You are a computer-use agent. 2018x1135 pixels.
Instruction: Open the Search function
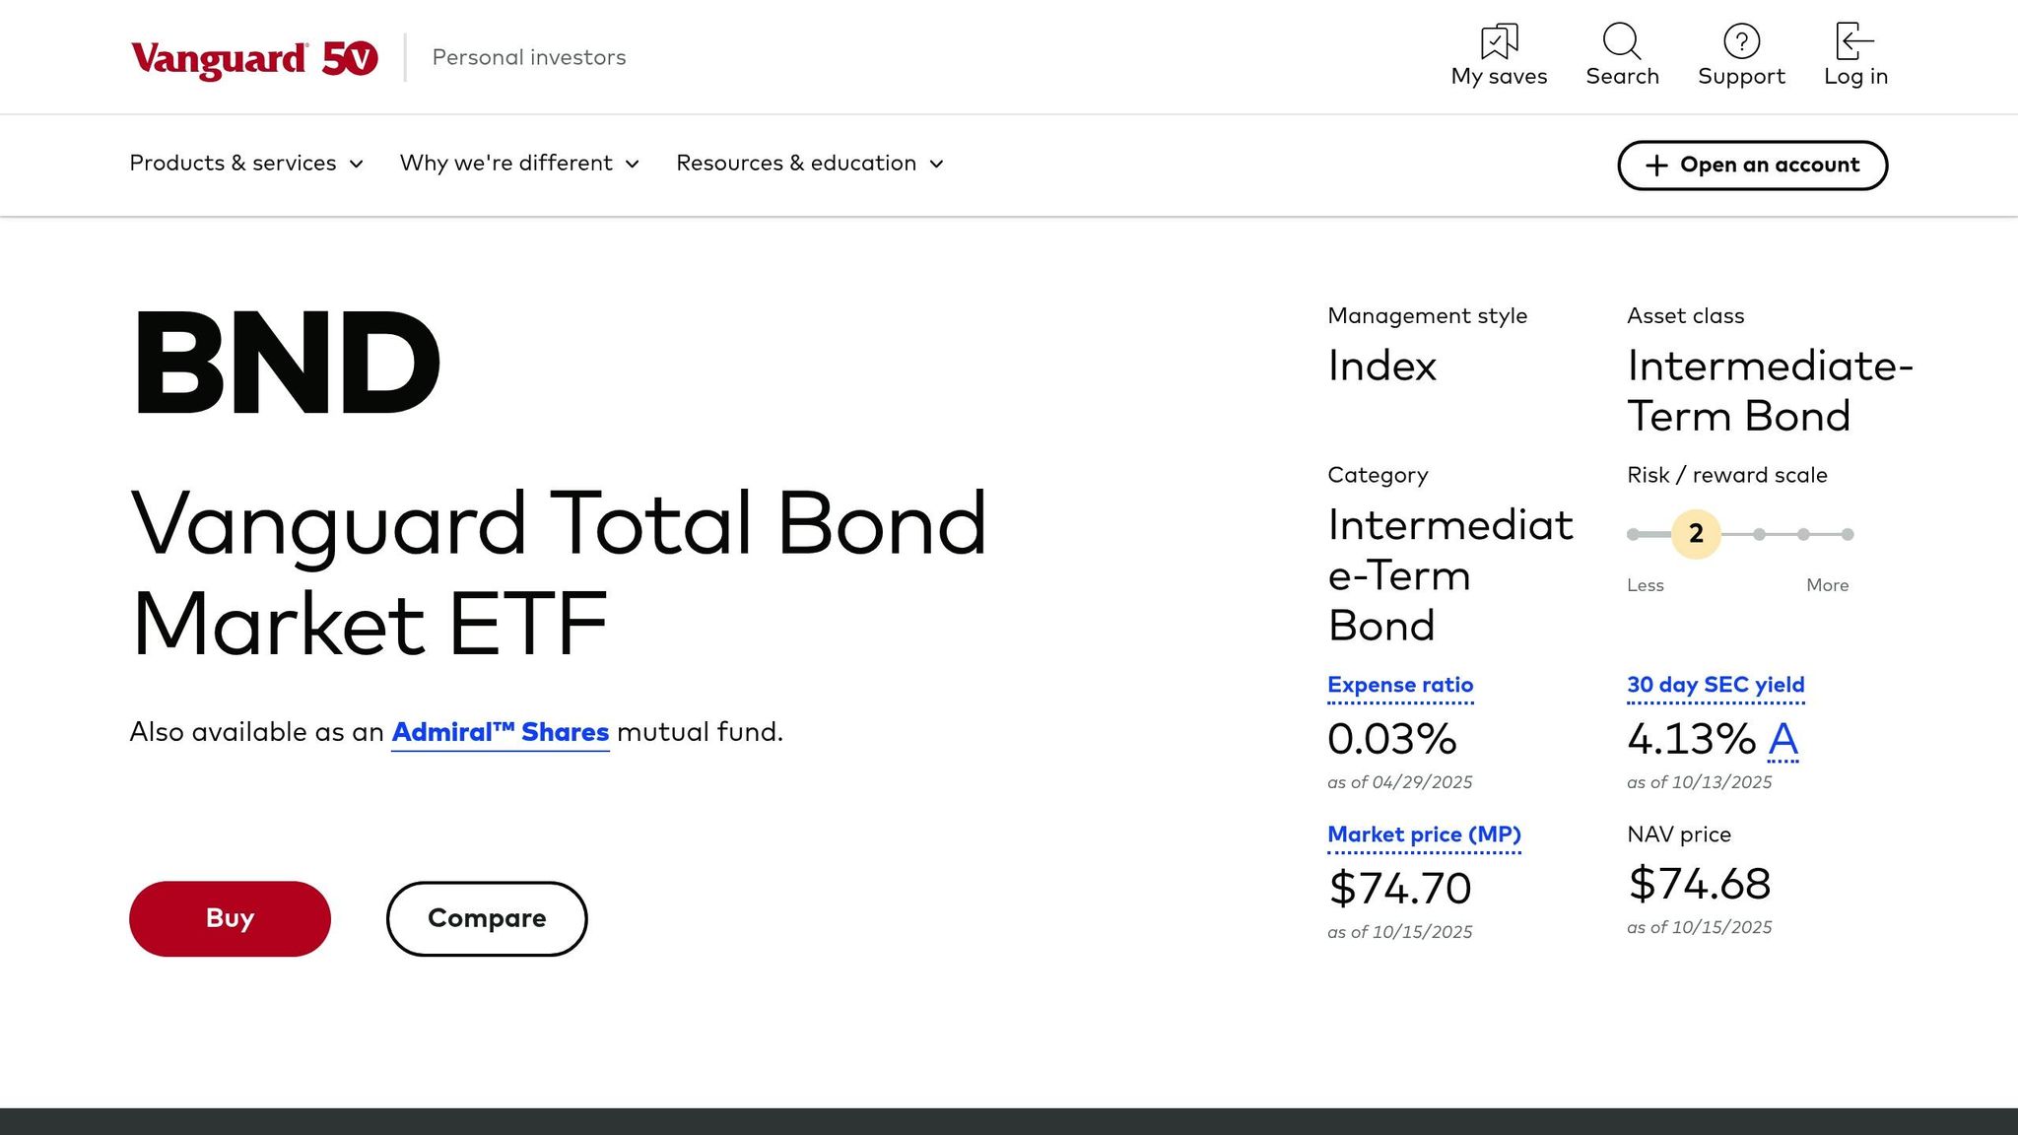pyautogui.click(x=1622, y=43)
